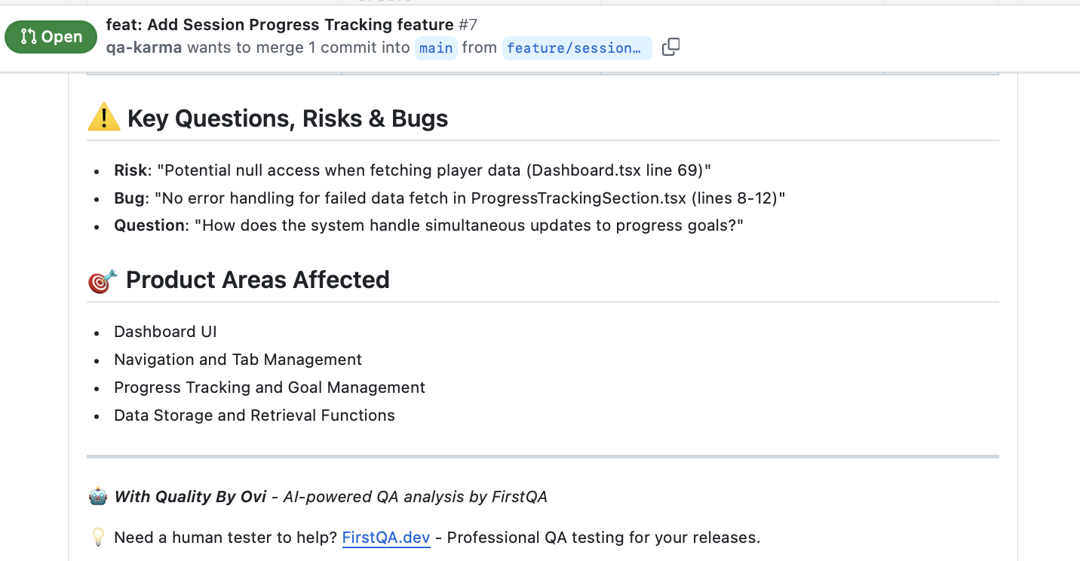The image size is (1080, 561).
Task: Click the Product Areas Affected heading
Action: pos(257,280)
